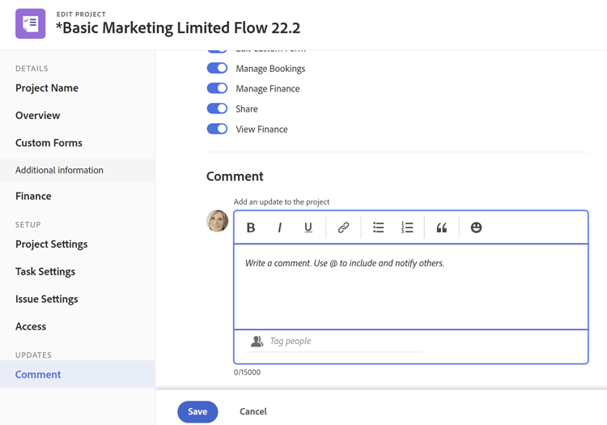Viewport: 607px width, 425px height.
Task: Click the project icon in header
Action: 31,23
